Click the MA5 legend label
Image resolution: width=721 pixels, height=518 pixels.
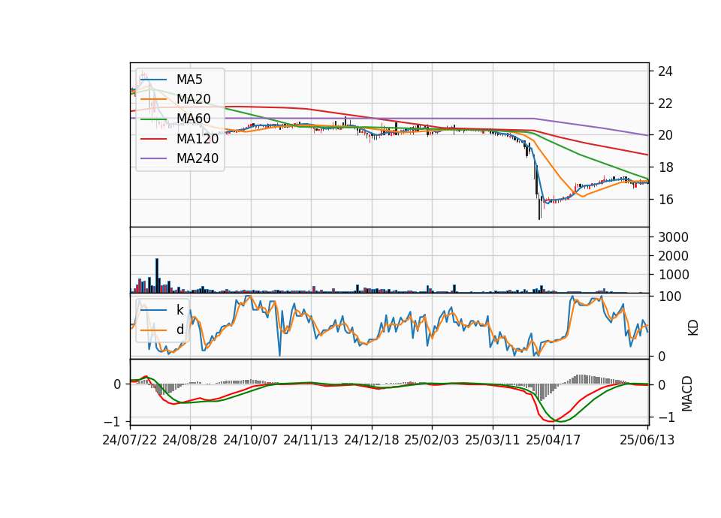tap(189, 80)
